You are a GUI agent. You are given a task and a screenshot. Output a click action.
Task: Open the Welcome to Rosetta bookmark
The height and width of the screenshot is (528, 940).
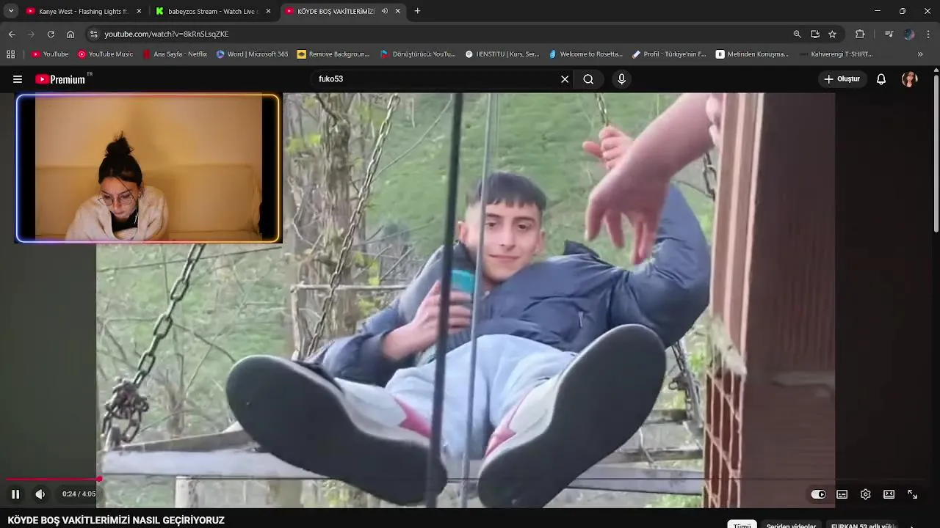coord(585,54)
